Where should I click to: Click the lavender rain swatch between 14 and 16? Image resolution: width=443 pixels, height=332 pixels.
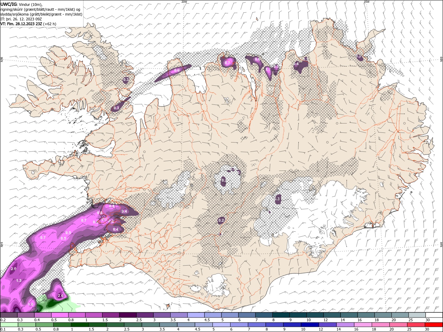[345, 325]
